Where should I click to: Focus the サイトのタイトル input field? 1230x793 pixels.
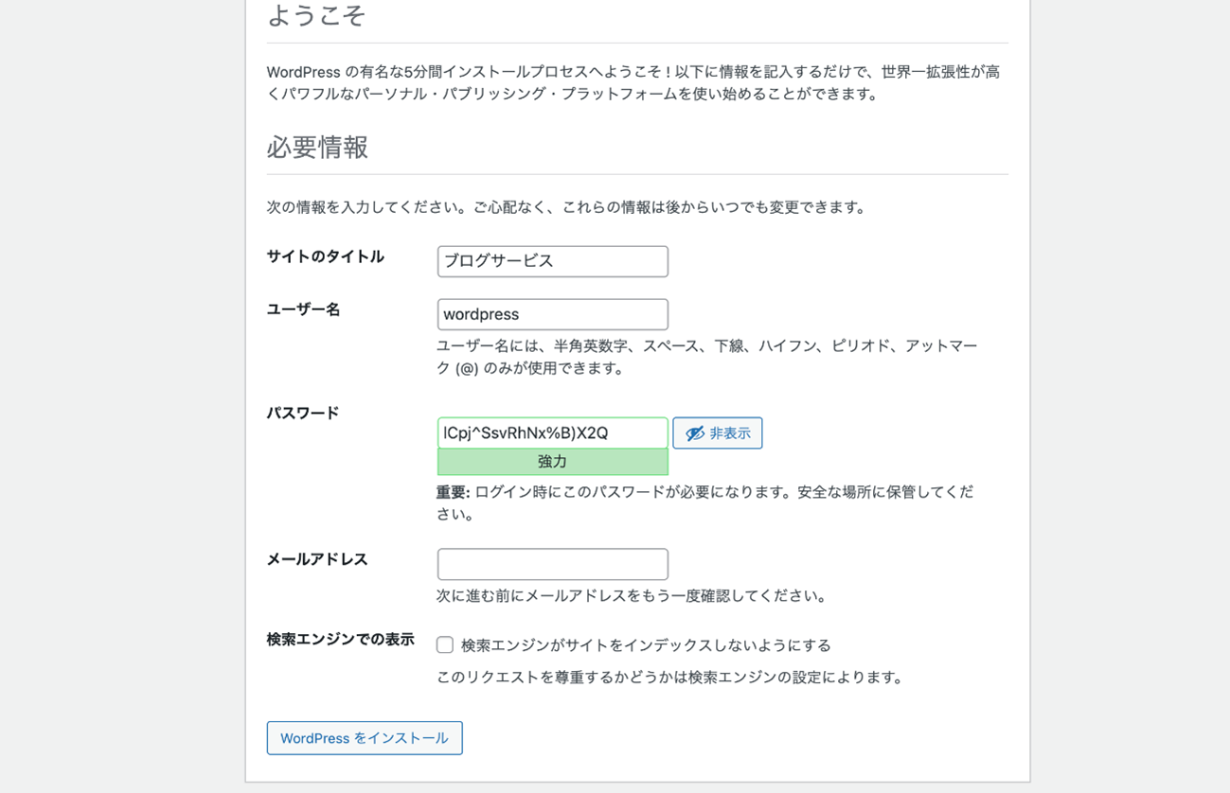pyautogui.click(x=552, y=261)
